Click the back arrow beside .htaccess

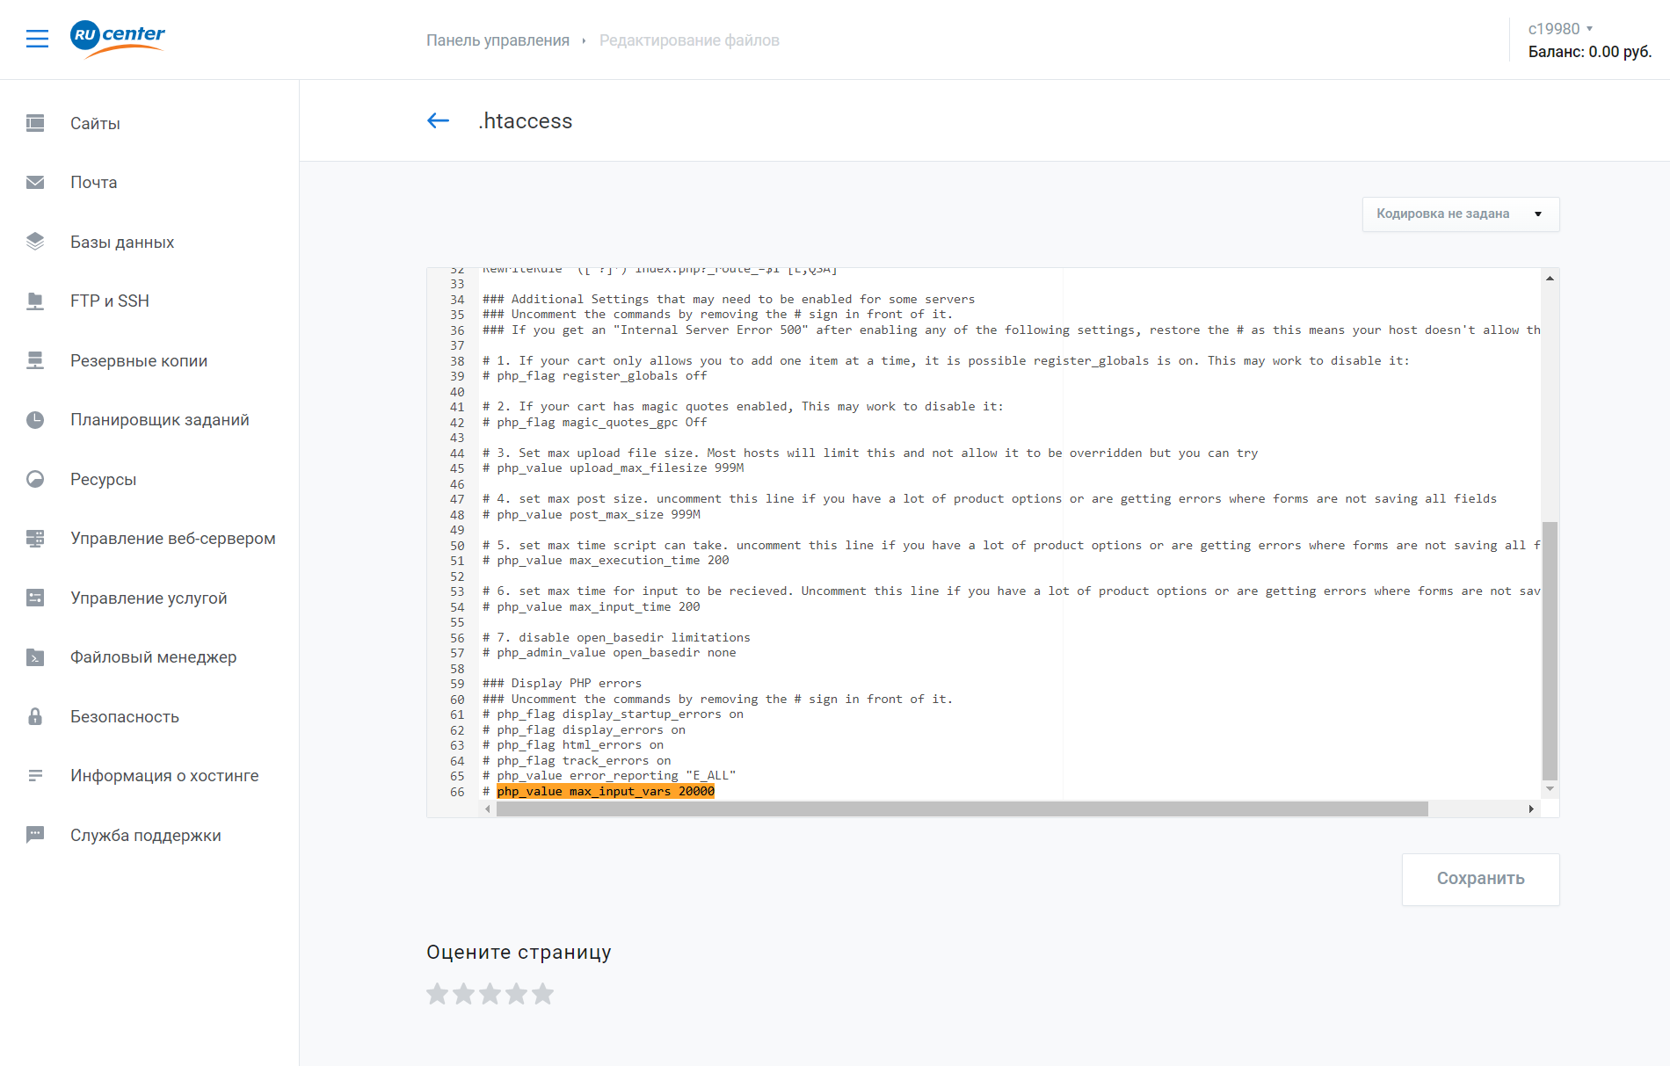(438, 121)
